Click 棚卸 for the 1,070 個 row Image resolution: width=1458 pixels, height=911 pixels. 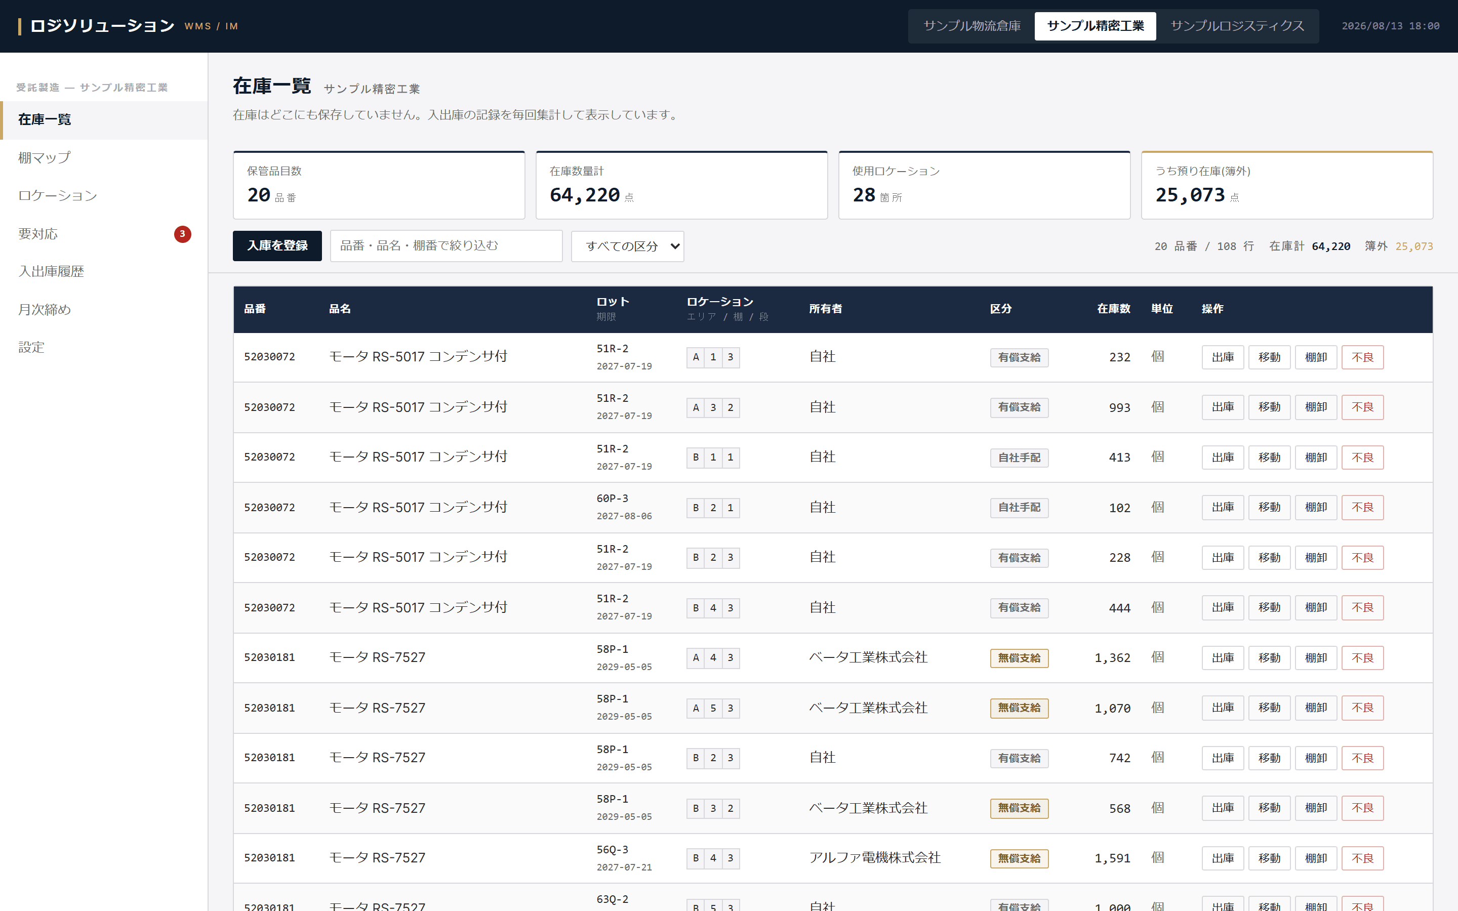[1316, 708]
